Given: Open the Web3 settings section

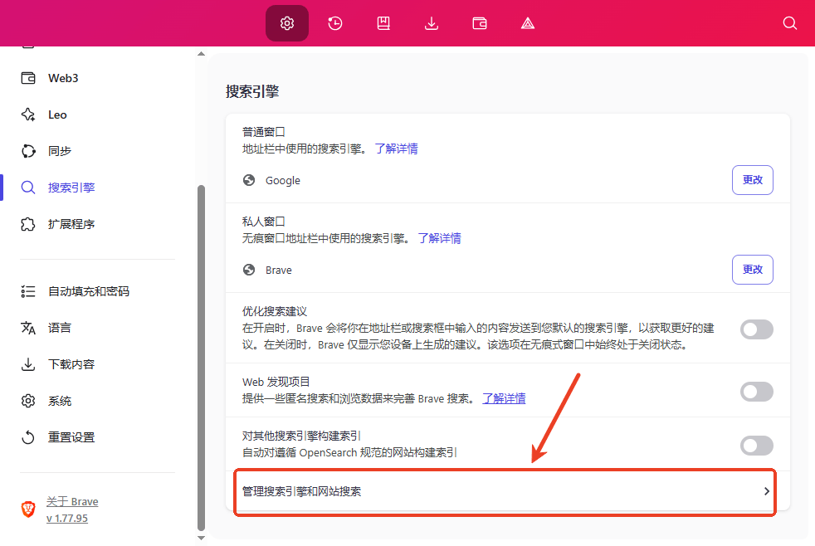Looking at the screenshot, I should [63, 78].
